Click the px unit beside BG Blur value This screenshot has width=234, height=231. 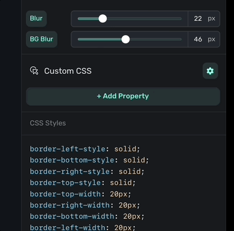click(x=212, y=39)
